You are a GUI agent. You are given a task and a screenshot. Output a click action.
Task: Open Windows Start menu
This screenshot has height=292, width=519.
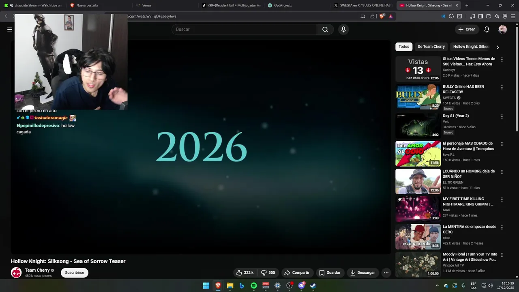tap(206, 286)
